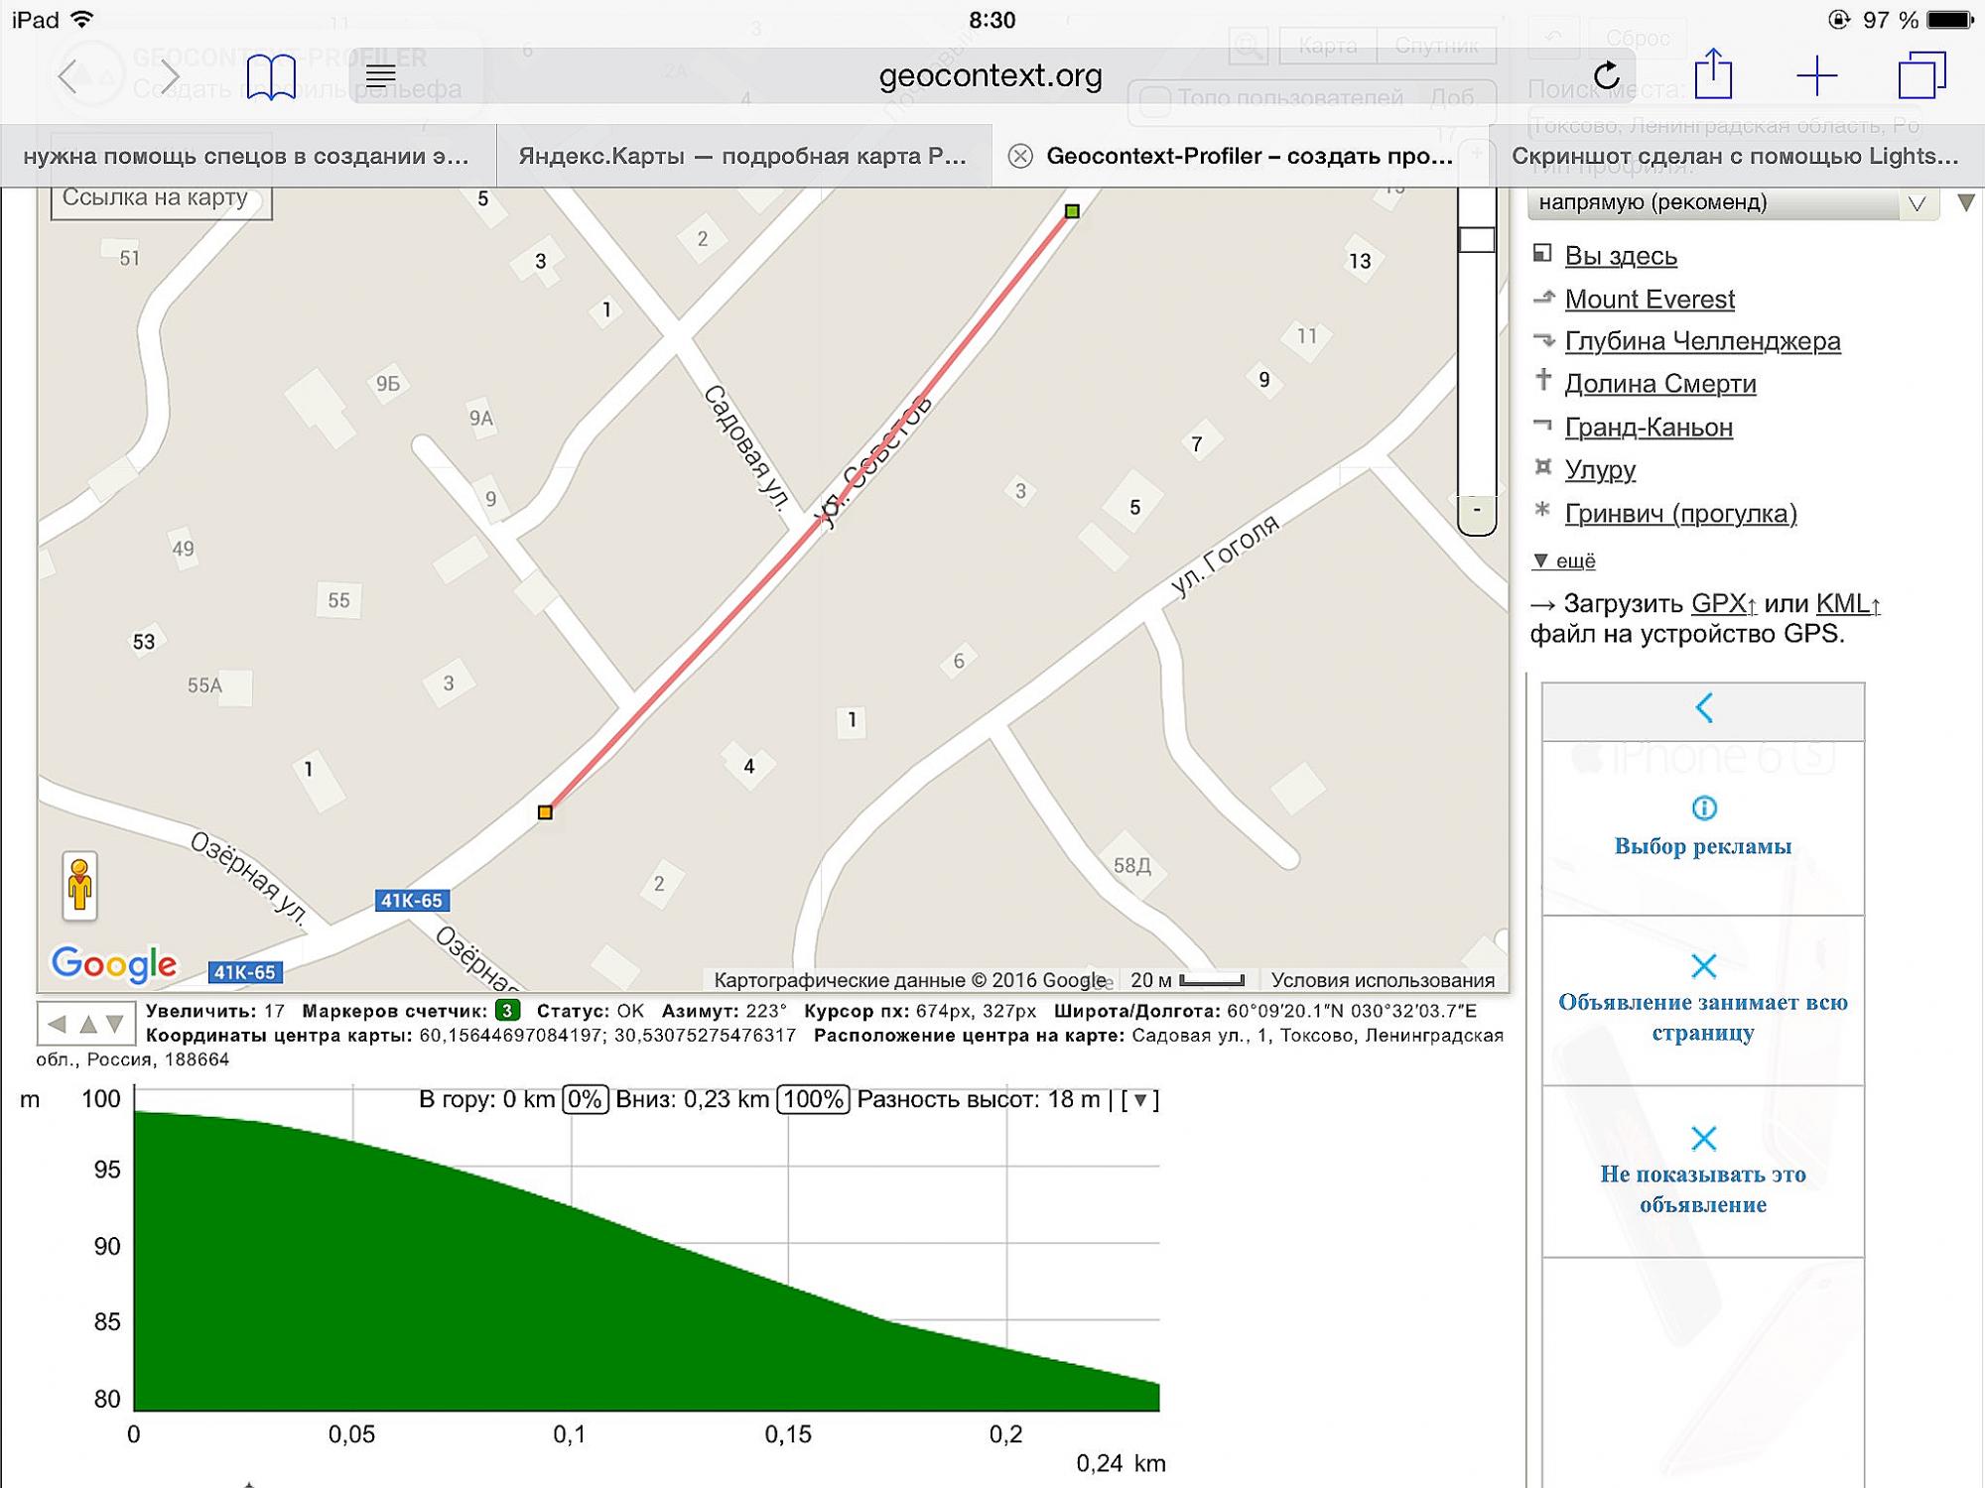Click the 'Выбор рекламы' info icon
The image size is (1985, 1488).
[x=1703, y=808]
